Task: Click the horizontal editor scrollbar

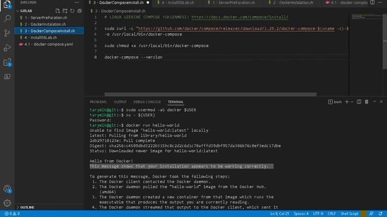Action: click(210, 95)
